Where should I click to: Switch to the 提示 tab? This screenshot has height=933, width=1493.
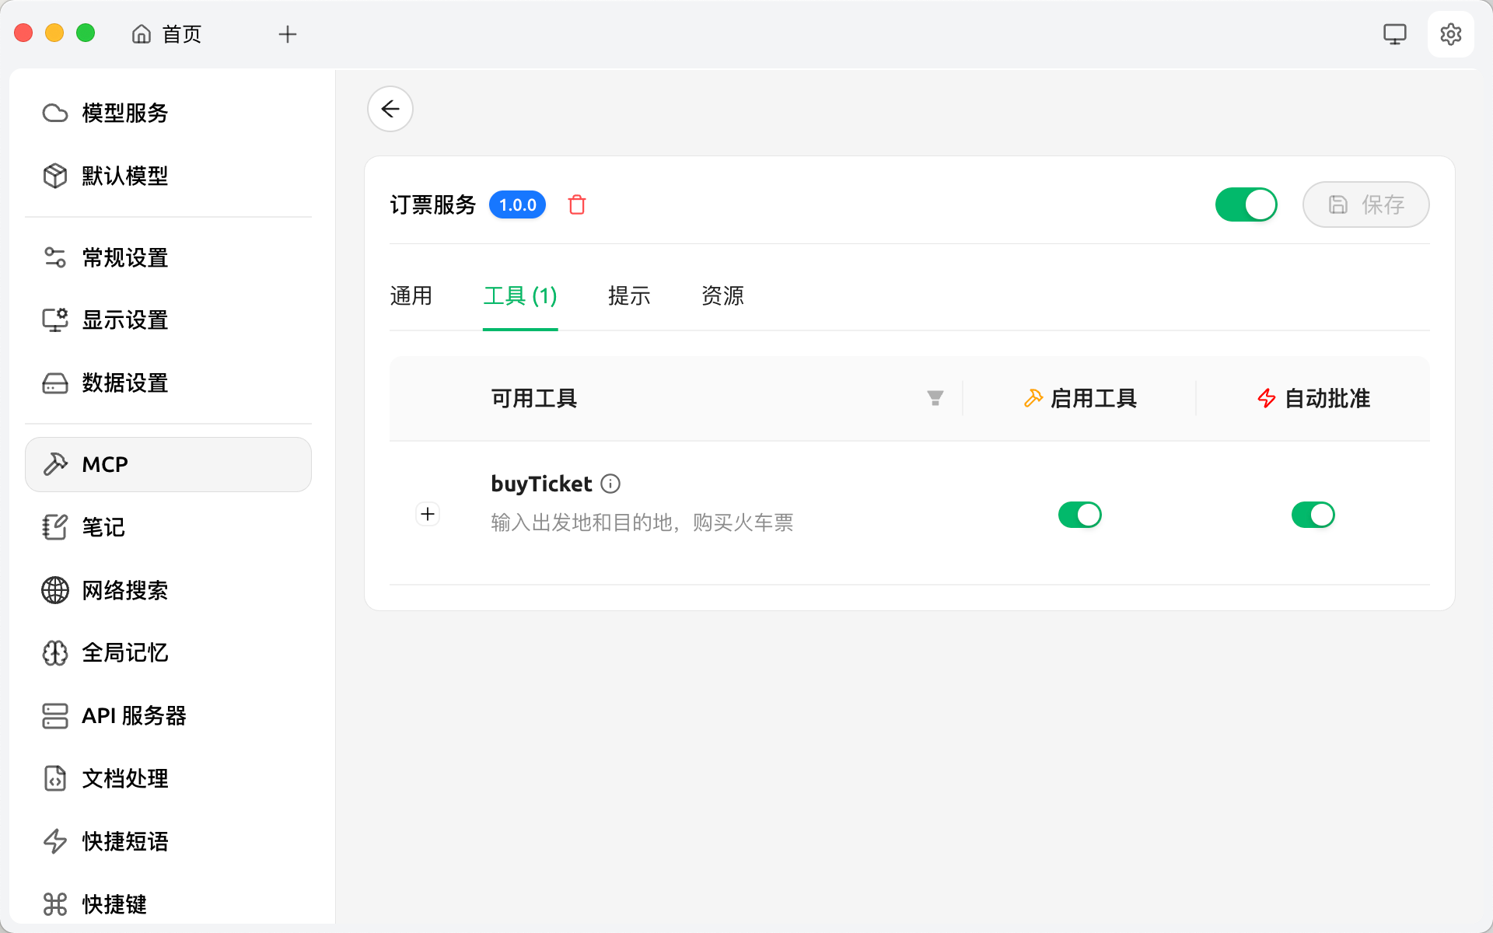coord(629,296)
